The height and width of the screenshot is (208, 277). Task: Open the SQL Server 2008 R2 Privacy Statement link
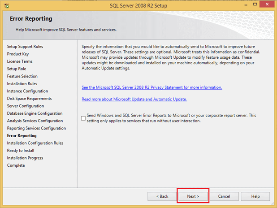(x=151, y=87)
